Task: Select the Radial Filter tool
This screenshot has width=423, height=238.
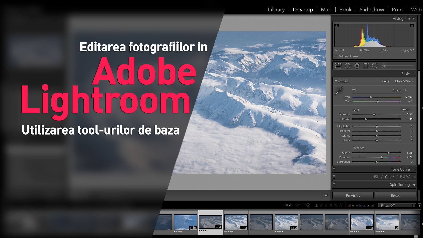Action: 375,66
